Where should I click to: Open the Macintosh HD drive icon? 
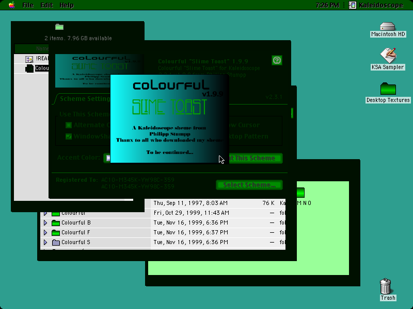point(388,26)
